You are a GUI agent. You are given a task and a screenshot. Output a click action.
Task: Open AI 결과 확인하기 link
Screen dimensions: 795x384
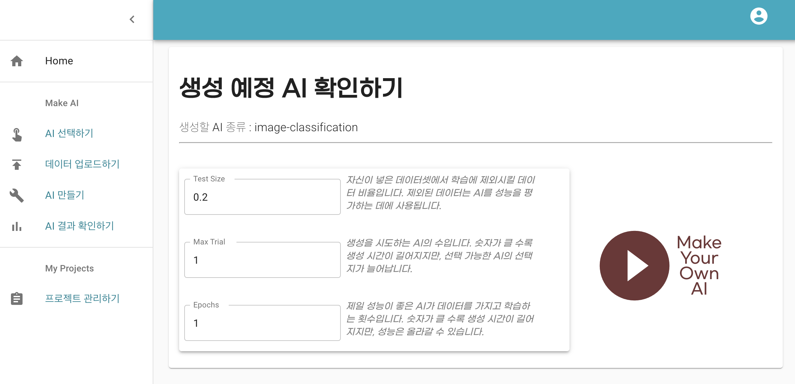point(79,226)
